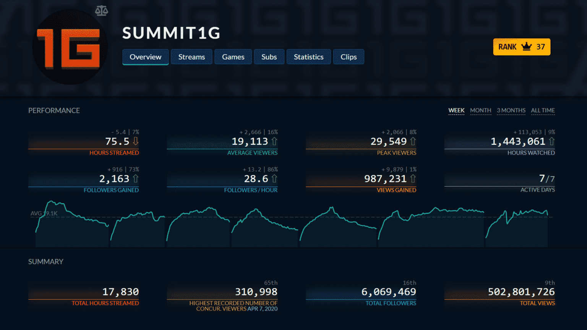Select the 3 MONTHS time range
The width and height of the screenshot is (587, 330).
pyautogui.click(x=511, y=110)
